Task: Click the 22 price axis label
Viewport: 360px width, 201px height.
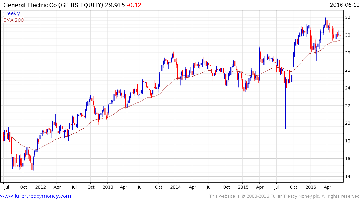Action: click(347, 106)
